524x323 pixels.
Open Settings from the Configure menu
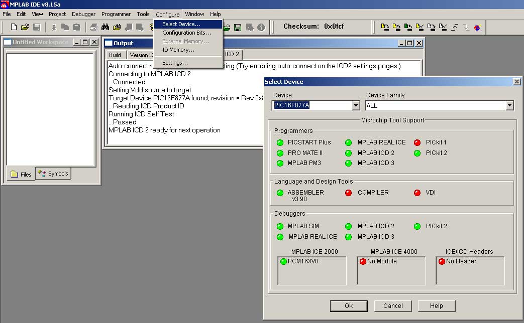(x=175, y=63)
